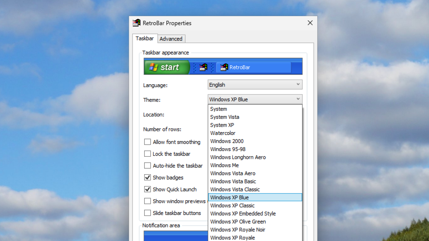Pick the Windows XP Olive Green theme
This screenshot has height=241, width=429.
point(255,222)
